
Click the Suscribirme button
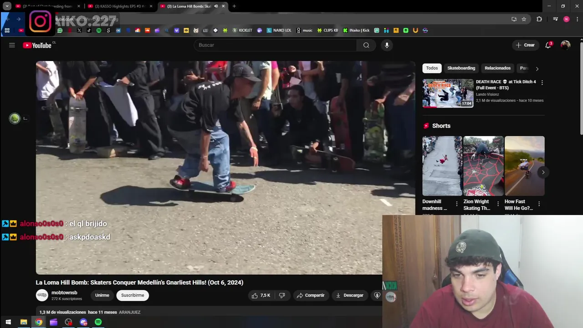click(x=133, y=295)
